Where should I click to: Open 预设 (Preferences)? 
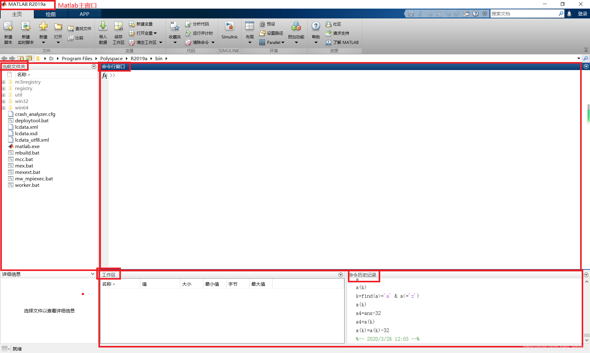pyautogui.click(x=267, y=24)
